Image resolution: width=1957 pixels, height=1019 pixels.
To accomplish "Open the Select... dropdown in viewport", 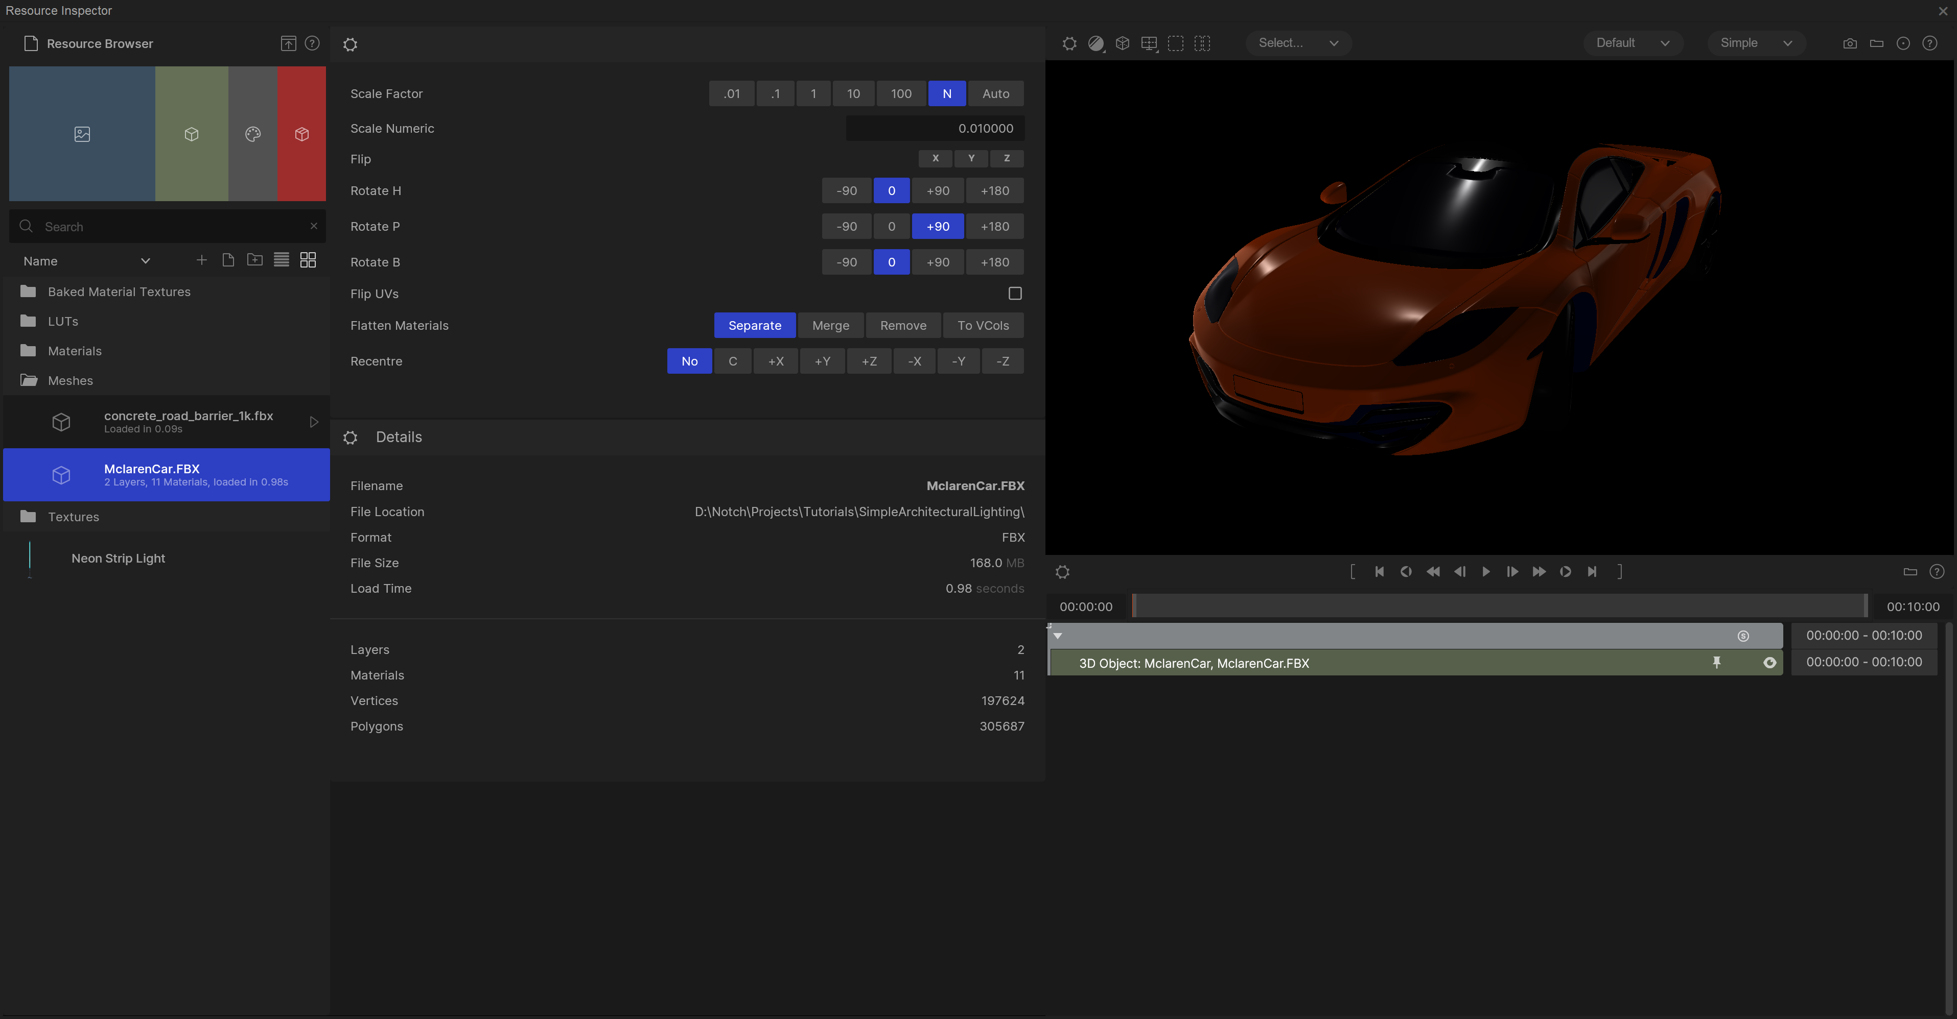I will 1297,43.
